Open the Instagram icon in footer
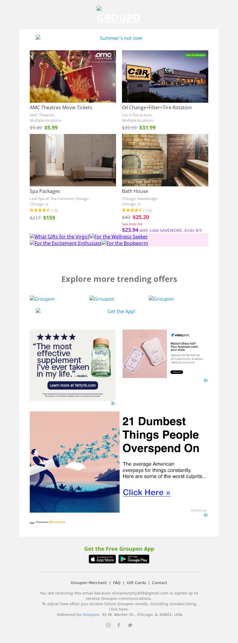This screenshot has width=238, height=643. [108, 625]
